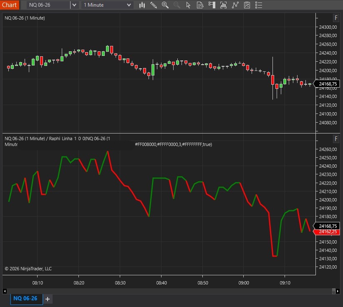Select the NQ 06-26 tab

25,299
